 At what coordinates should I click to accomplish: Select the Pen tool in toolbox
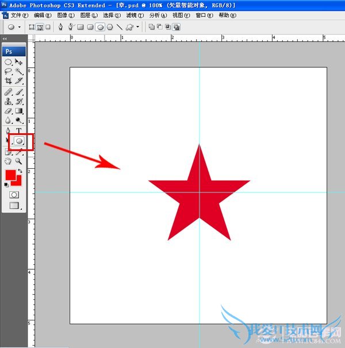click(x=8, y=130)
